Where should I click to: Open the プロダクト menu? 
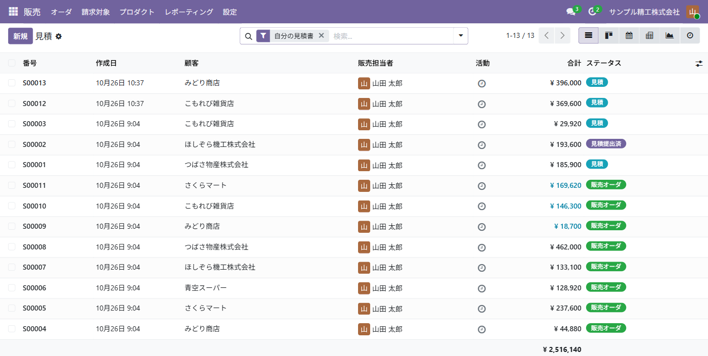[x=137, y=12]
